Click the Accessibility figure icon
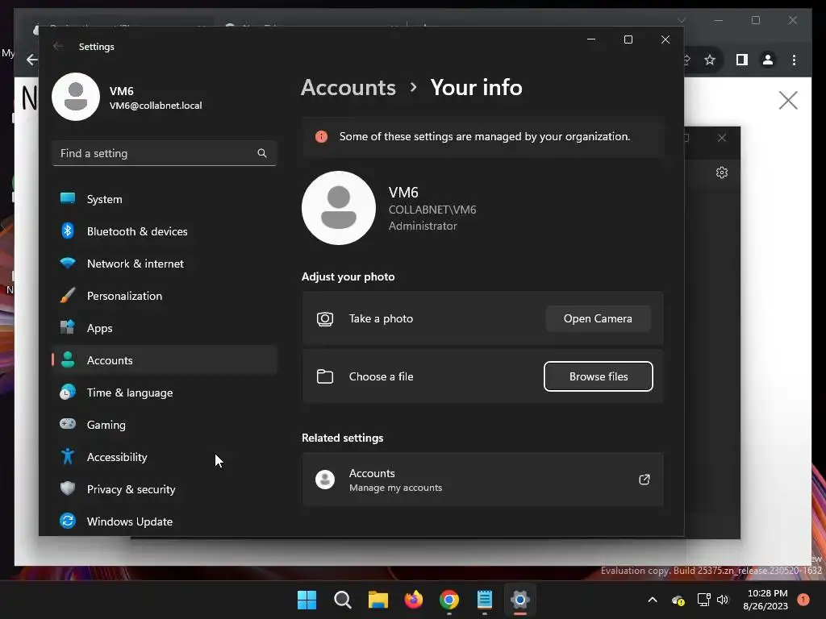The height and width of the screenshot is (619, 826). (68, 456)
